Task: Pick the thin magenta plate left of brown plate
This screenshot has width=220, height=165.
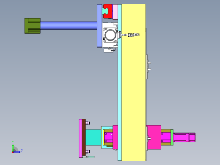Action: 80,138
